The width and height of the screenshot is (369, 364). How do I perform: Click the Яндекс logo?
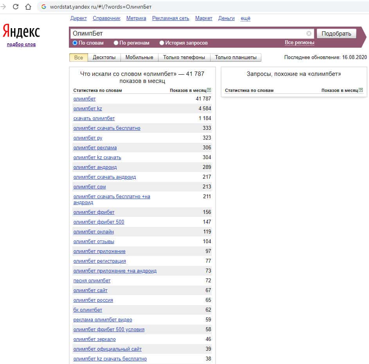coord(21,31)
